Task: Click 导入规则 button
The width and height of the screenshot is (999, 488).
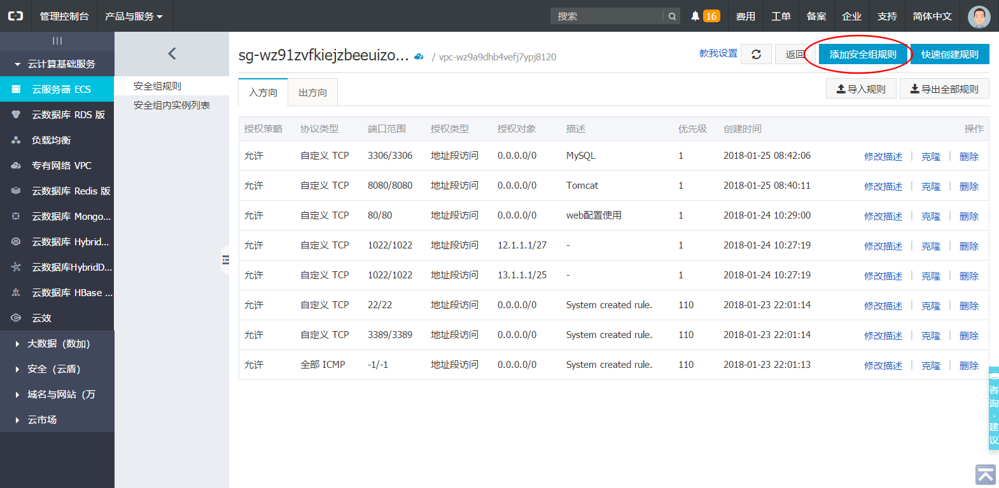Action: [861, 89]
